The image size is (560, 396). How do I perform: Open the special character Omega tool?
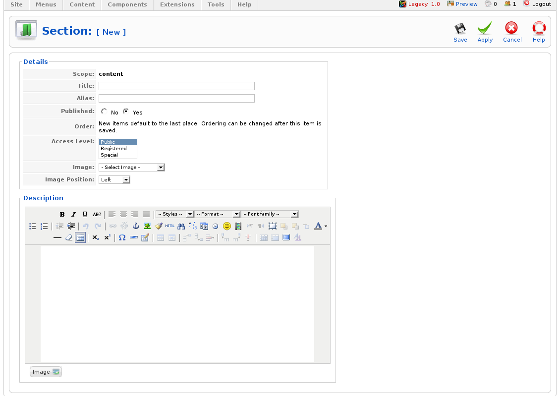[x=122, y=238]
